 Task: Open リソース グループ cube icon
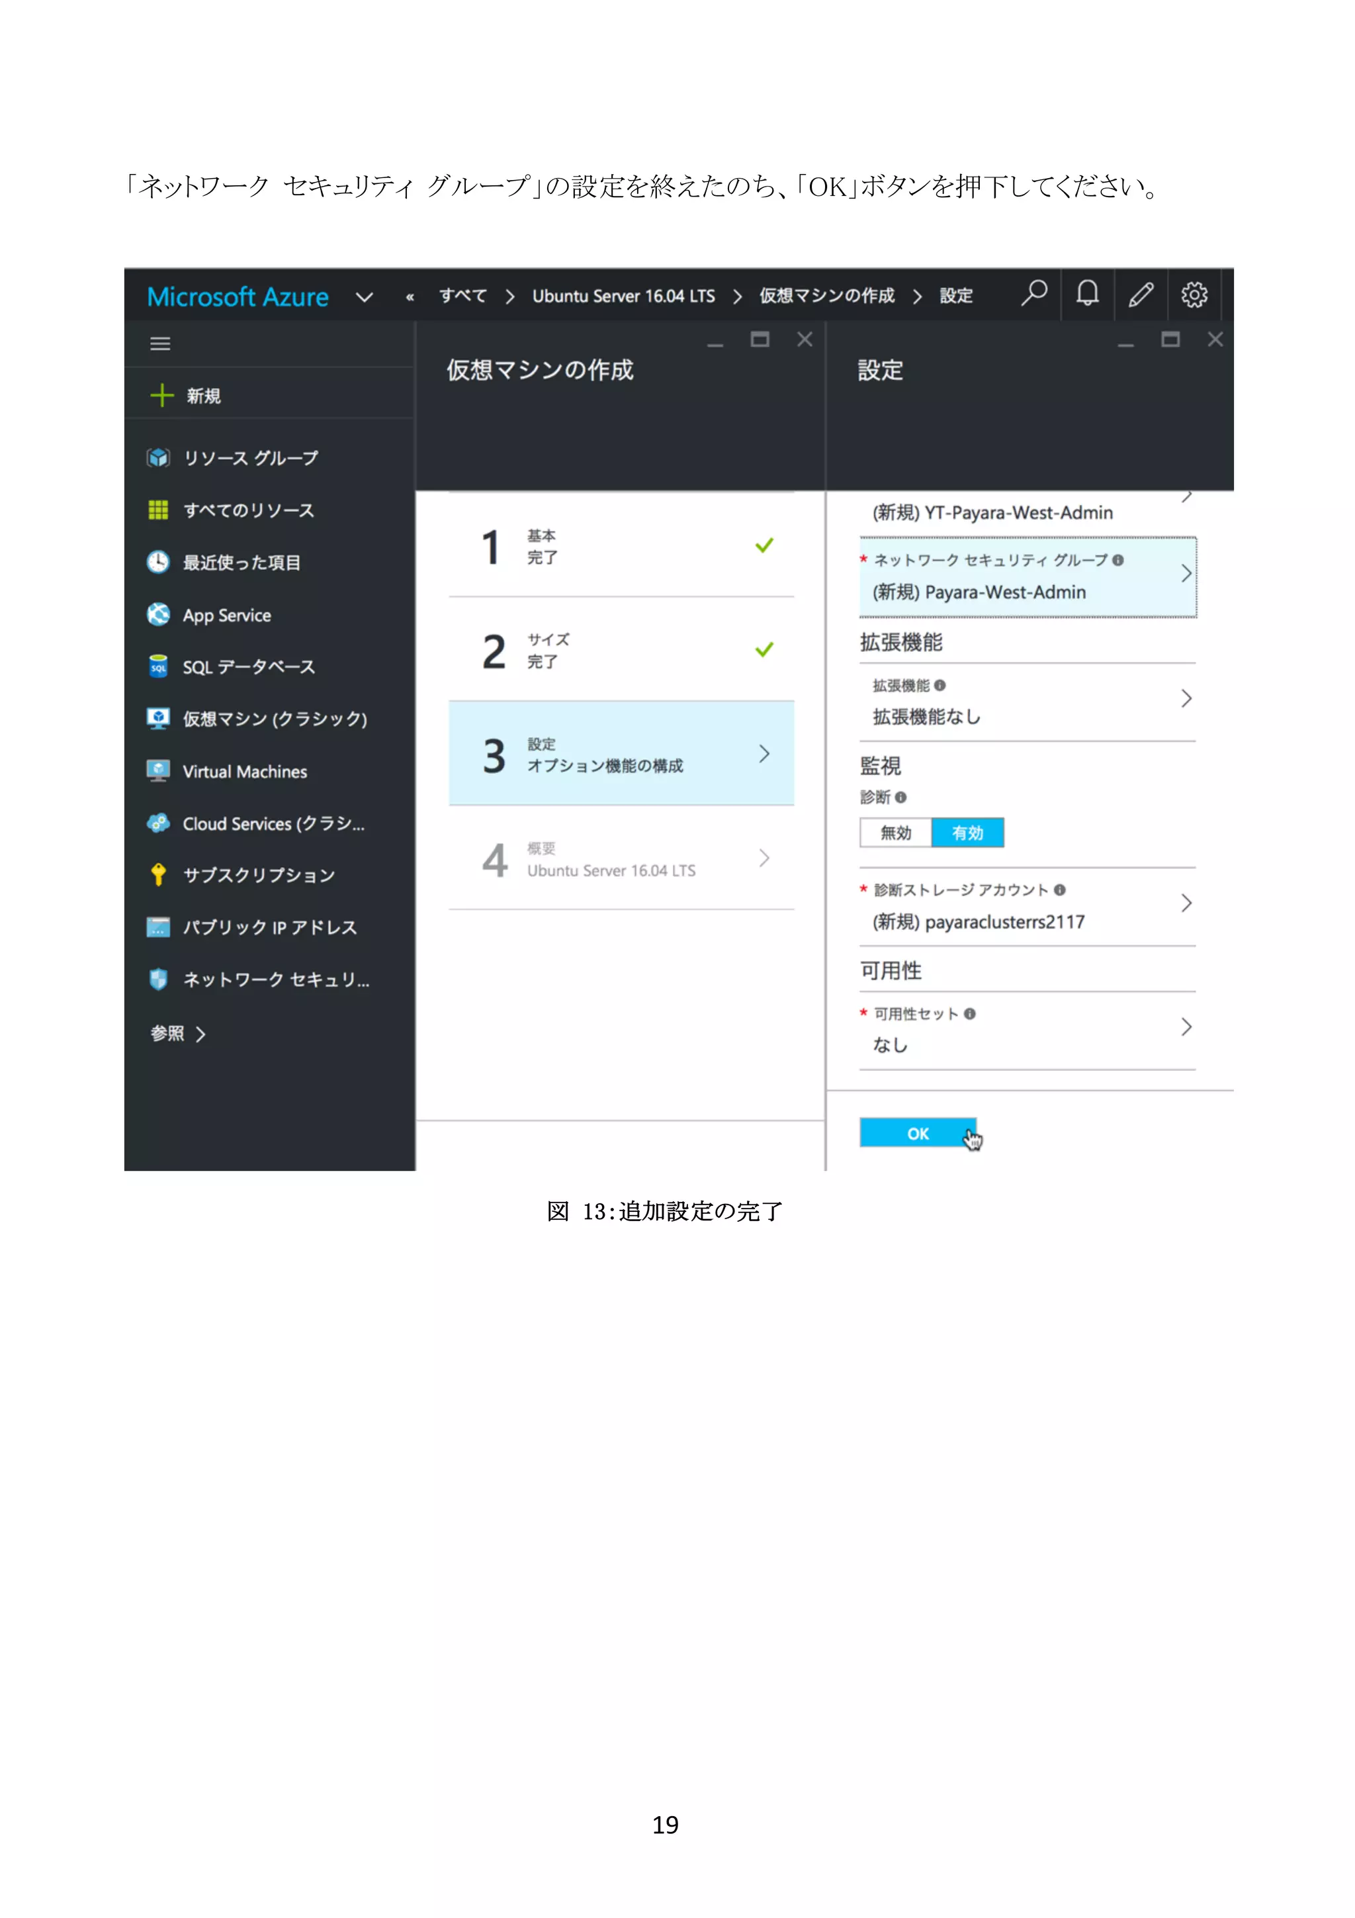click(x=157, y=457)
